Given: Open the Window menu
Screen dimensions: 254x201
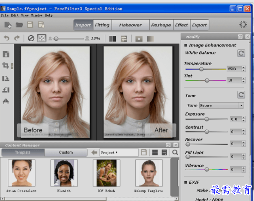Looking at the screenshot, I should point(37,15).
